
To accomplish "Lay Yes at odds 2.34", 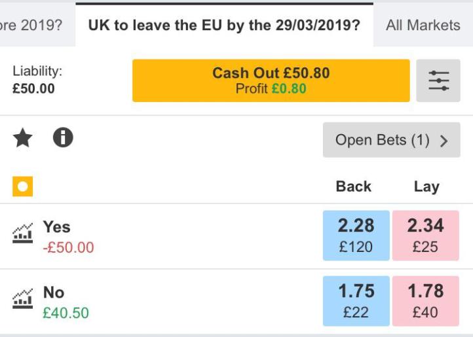I will 425,235.
